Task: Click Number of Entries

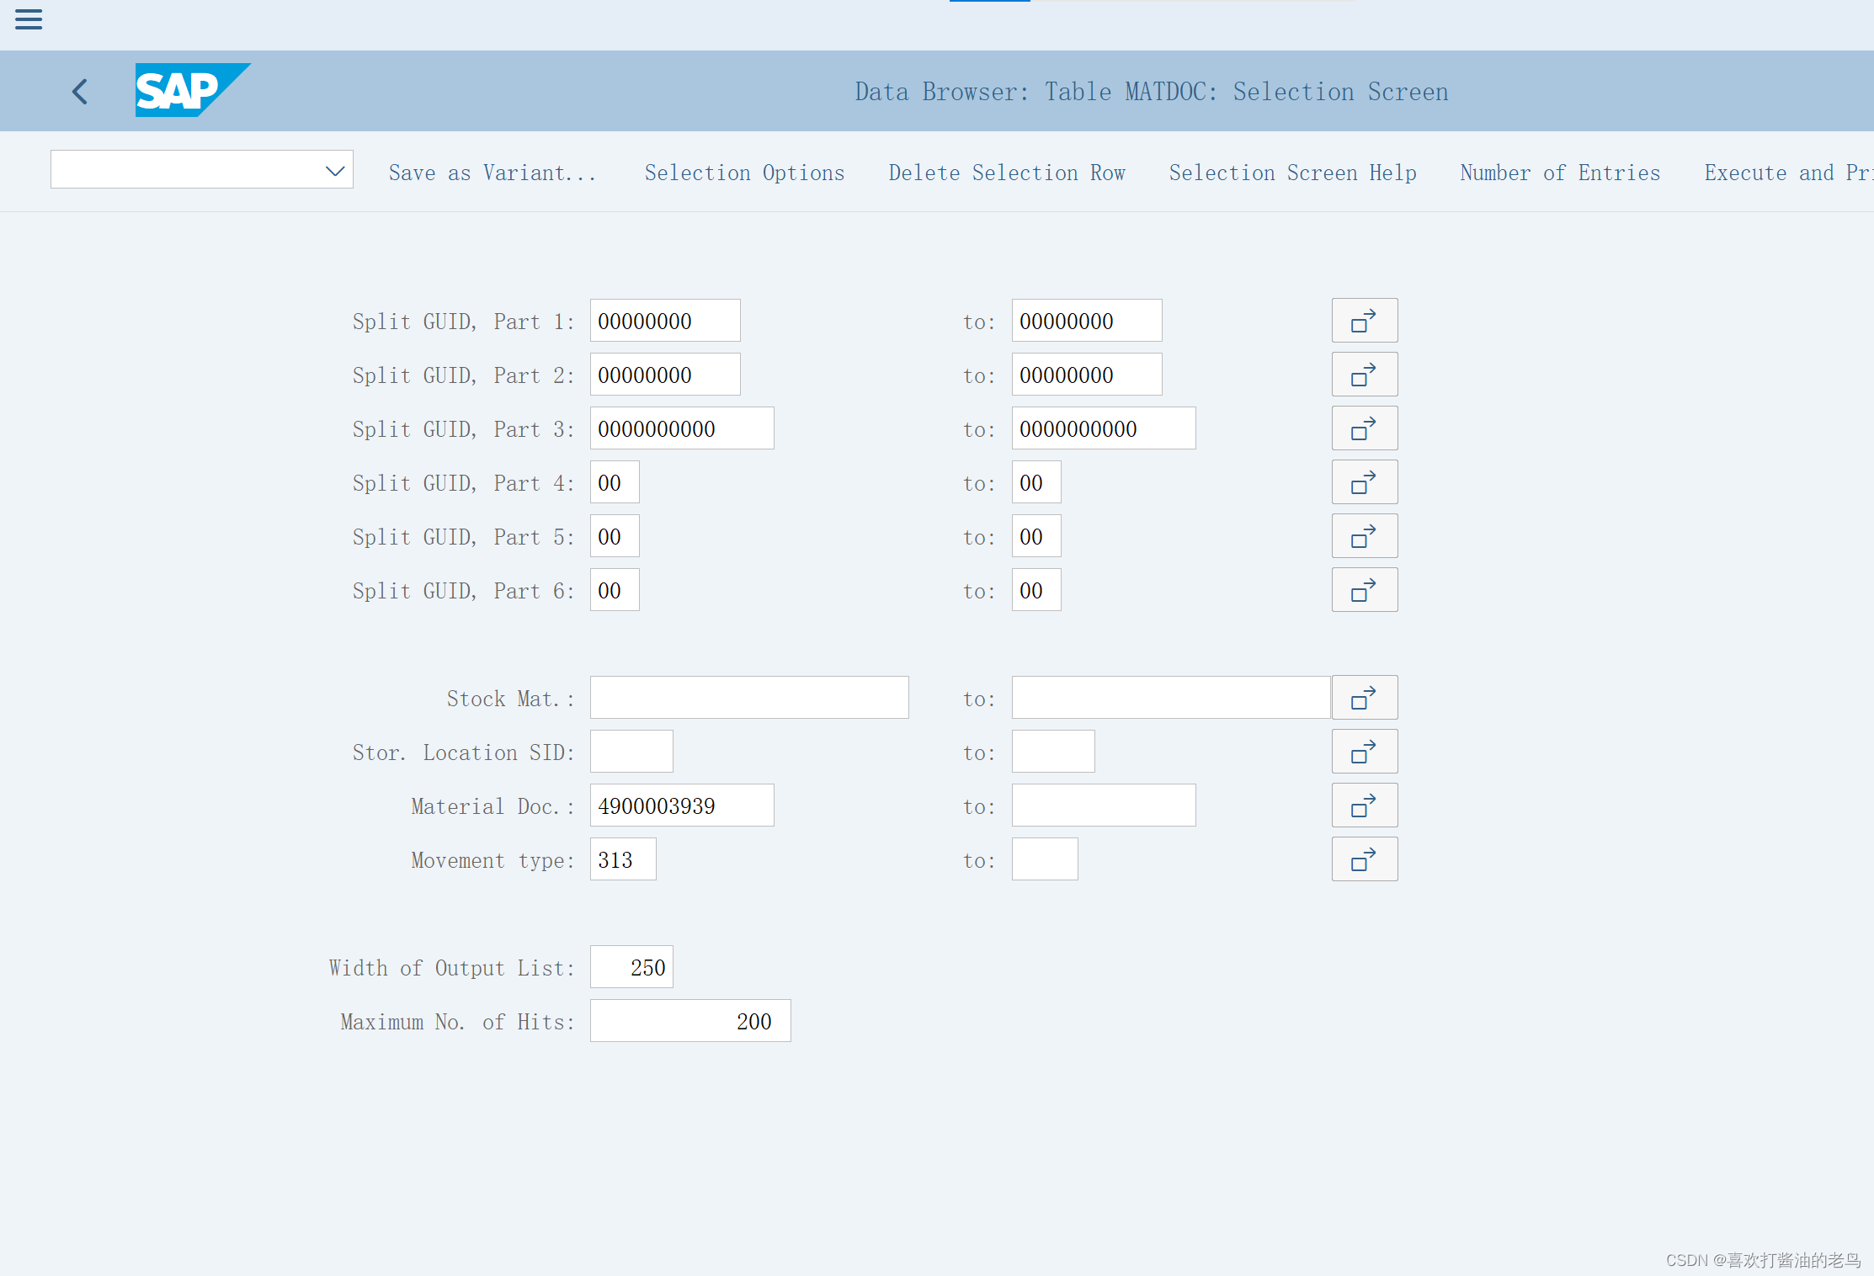Action: [x=1559, y=173]
